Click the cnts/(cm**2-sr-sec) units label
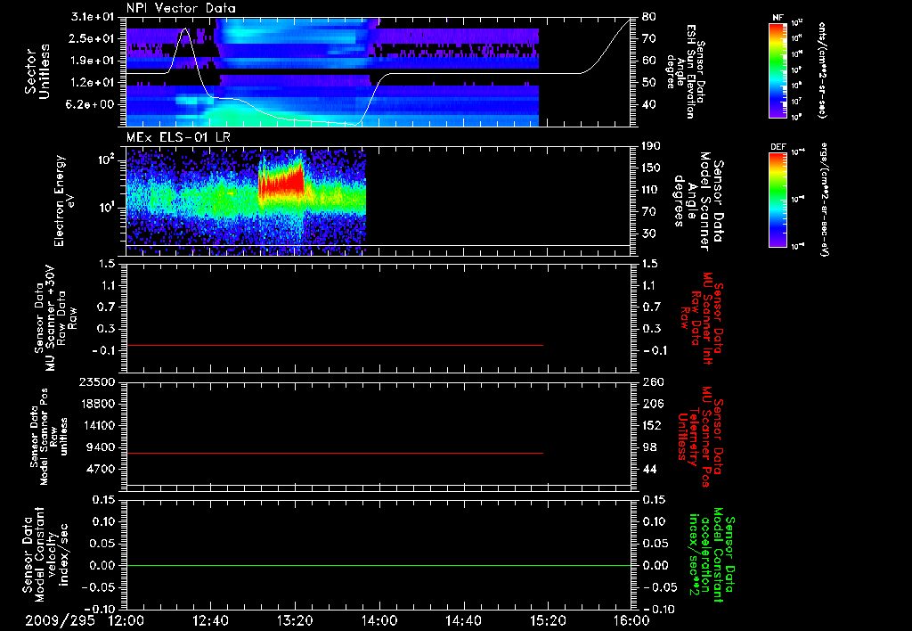The image size is (912, 631). [x=822, y=70]
